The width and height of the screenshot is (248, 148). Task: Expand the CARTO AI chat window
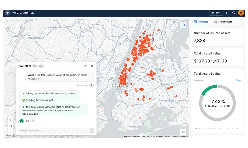(x=85, y=66)
